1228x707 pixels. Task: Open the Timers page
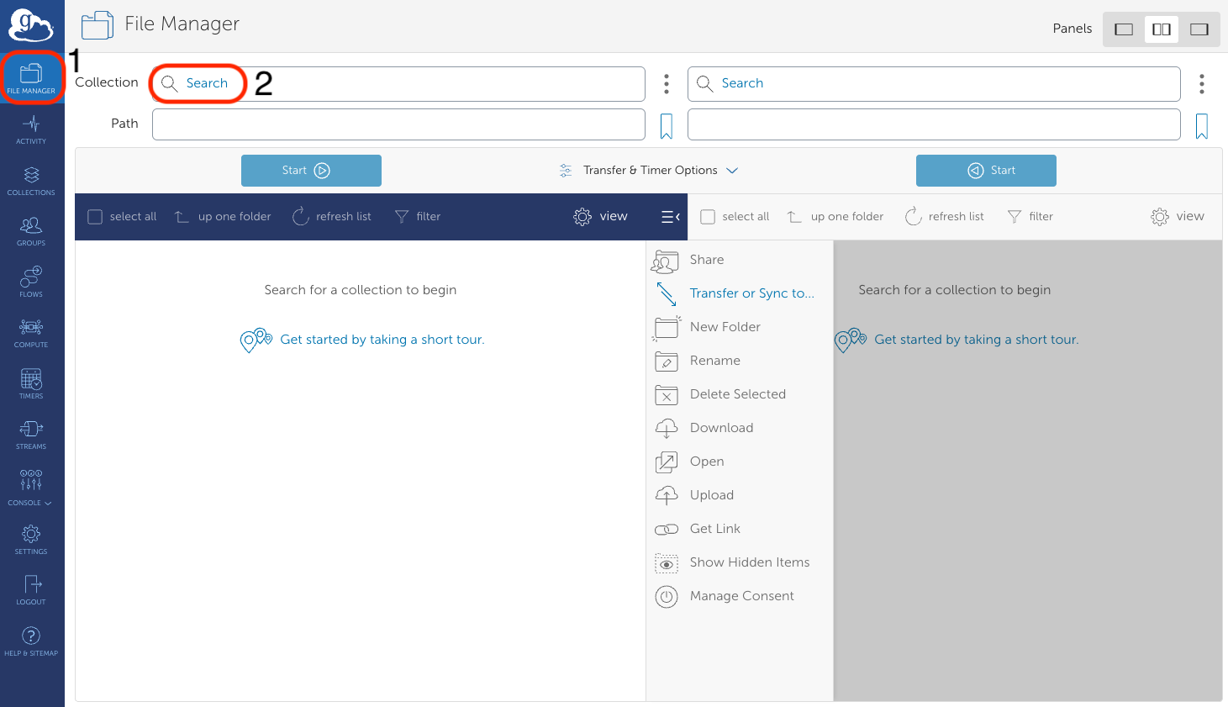point(31,384)
